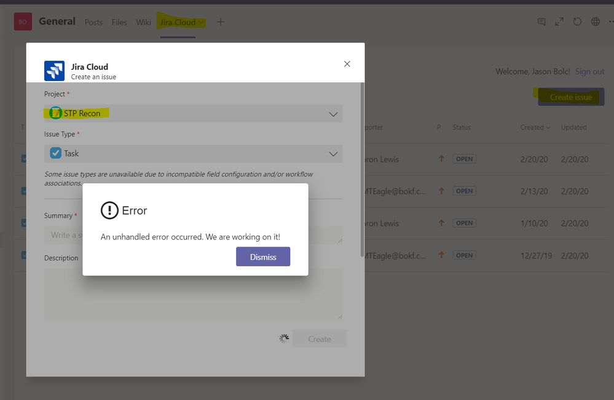
Task: Click priority arrow in the 2/13/20 row
Action: [441, 191]
